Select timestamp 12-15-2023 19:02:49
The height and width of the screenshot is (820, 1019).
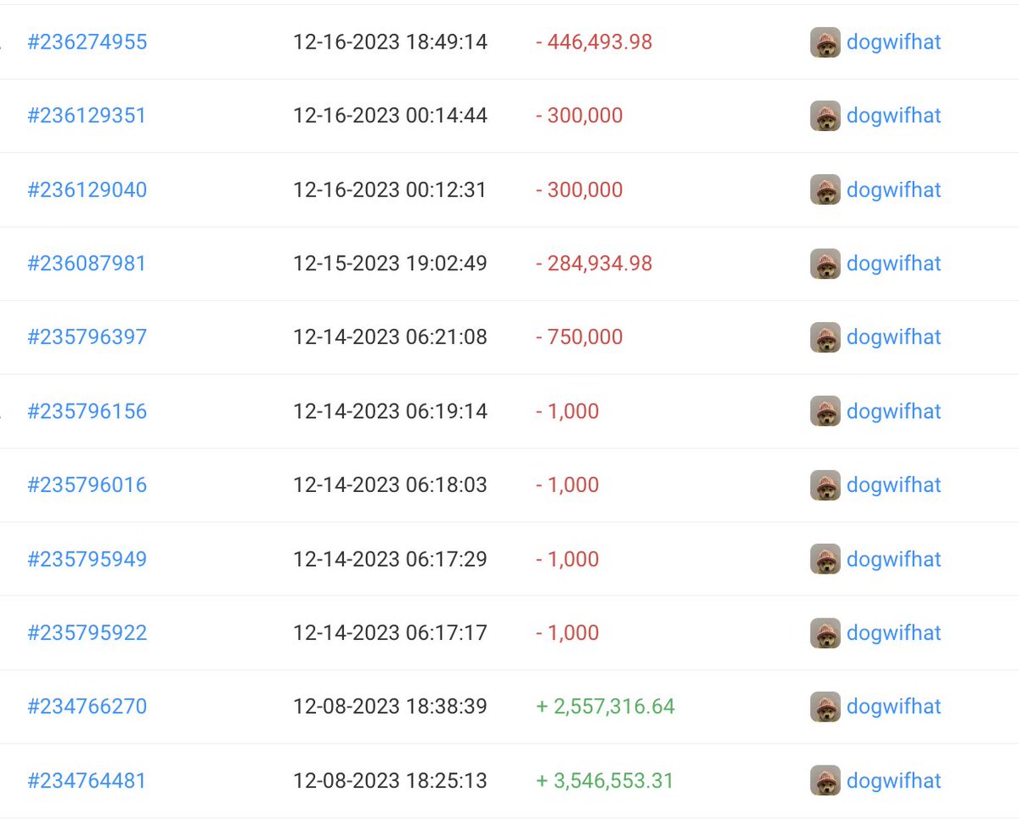391,263
